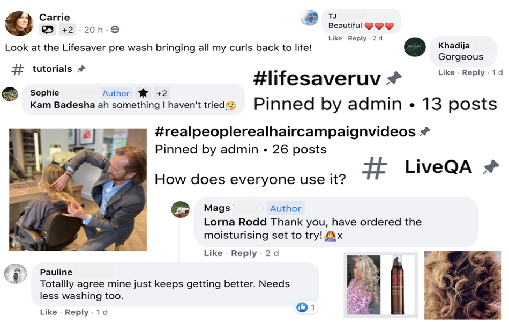This screenshot has height=322, width=509.
Task: Click the star badge on Sophie's comment
Action: pos(143,93)
